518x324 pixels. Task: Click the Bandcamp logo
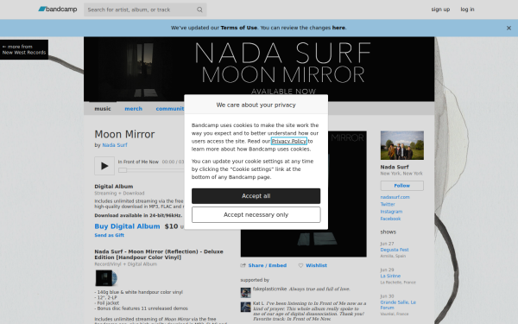pyautogui.click(x=58, y=10)
